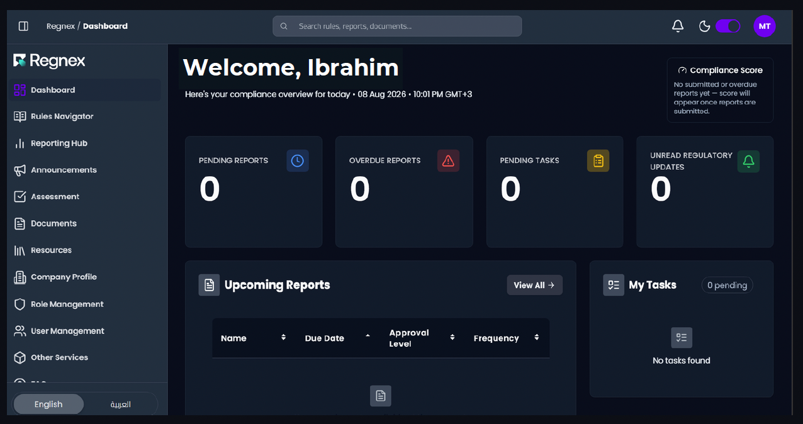Open Role Management
This screenshot has width=803, height=424.
[84, 304]
